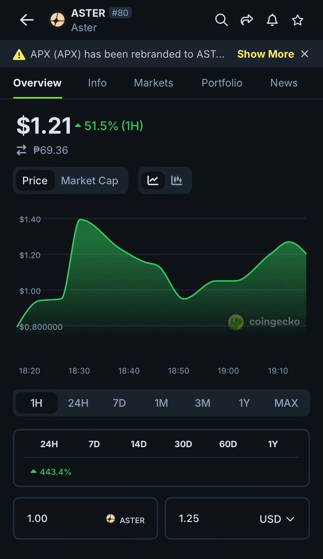Screen dimensions: 323x559
Task: Select the Price chart toggle
Action: (35, 180)
